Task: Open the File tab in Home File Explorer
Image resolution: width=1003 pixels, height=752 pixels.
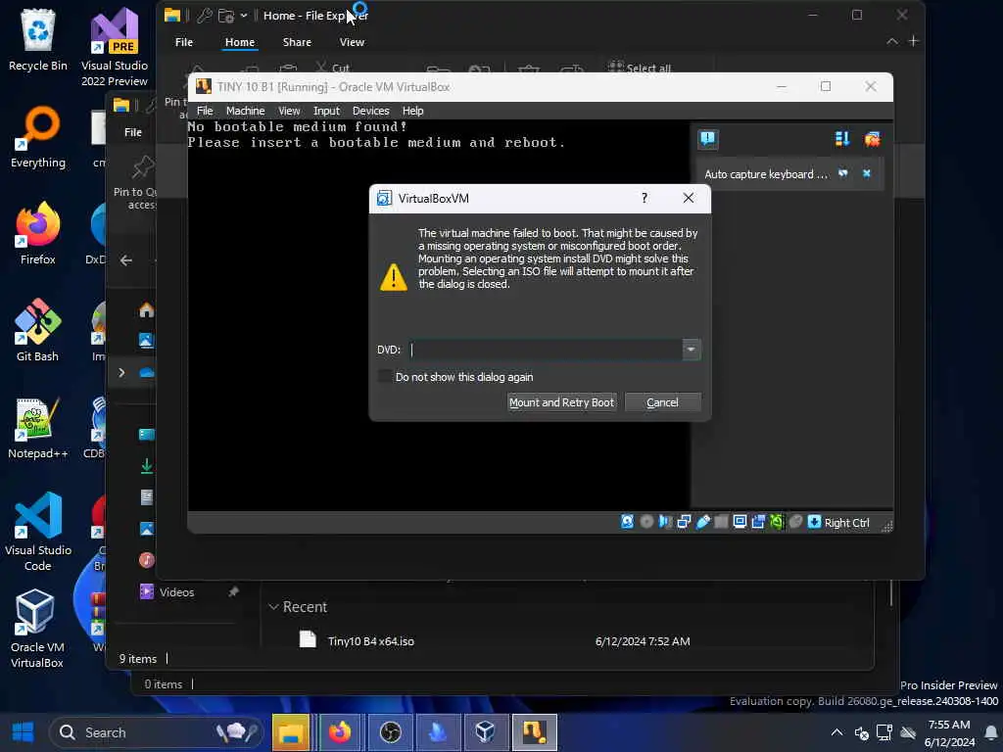Action: point(184,42)
